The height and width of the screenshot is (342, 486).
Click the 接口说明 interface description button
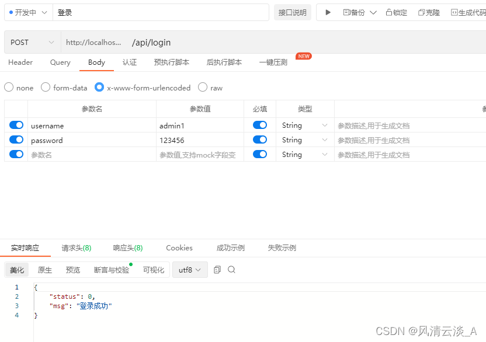tap(292, 12)
